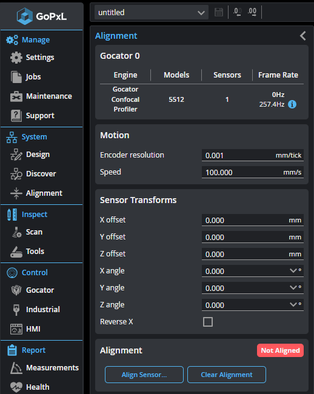Expand the X angle dropdown arrow
Image resolution: width=314 pixels, height=394 pixels.
click(x=293, y=270)
